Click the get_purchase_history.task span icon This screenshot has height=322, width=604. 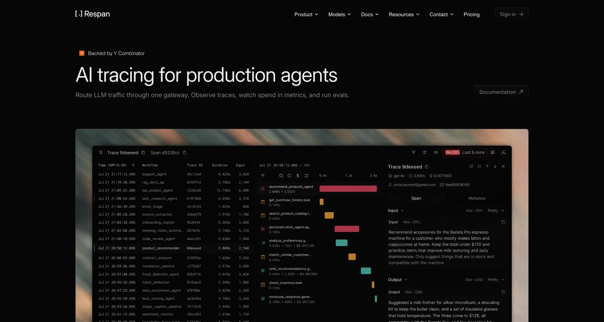tap(263, 202)
